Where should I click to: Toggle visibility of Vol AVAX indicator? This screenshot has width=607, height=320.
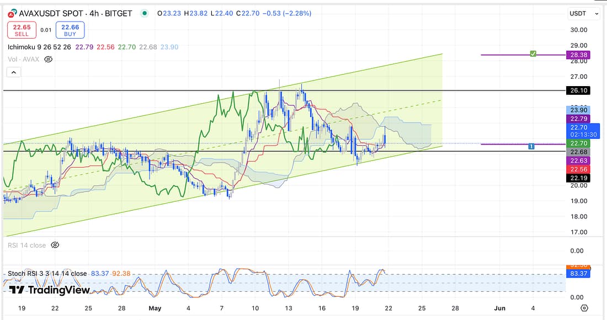[48, 59]
